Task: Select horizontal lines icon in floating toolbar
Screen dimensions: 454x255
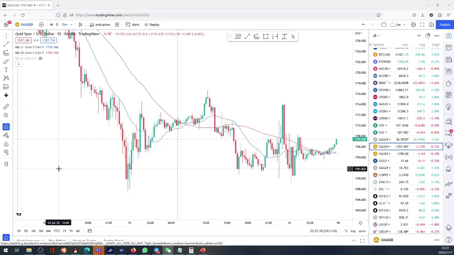Action: click(x=238, y=36)
